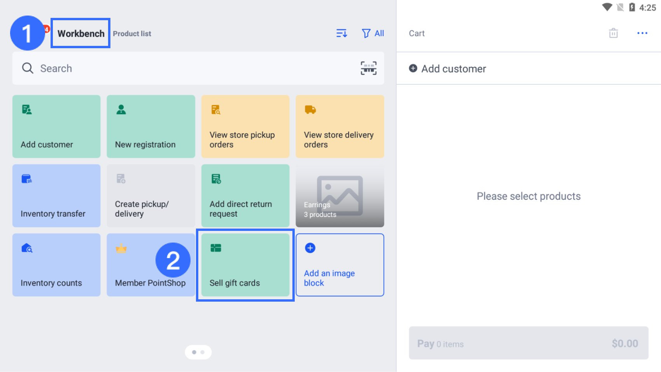This screenshot has width=661, height=372.
Task: Open the All filter dropdown
Action: point(373,33)
